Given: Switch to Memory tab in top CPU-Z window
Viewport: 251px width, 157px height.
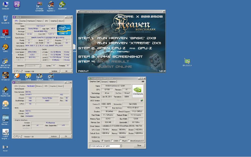Looking at the screenshot, I should point(40,21).
